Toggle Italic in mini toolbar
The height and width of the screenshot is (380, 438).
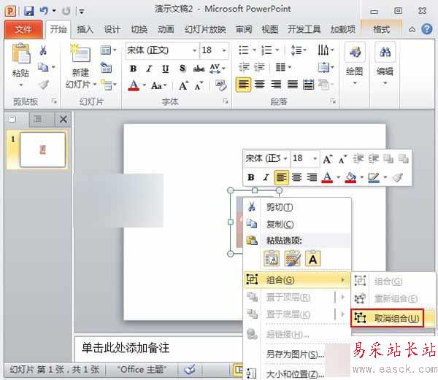266,177
